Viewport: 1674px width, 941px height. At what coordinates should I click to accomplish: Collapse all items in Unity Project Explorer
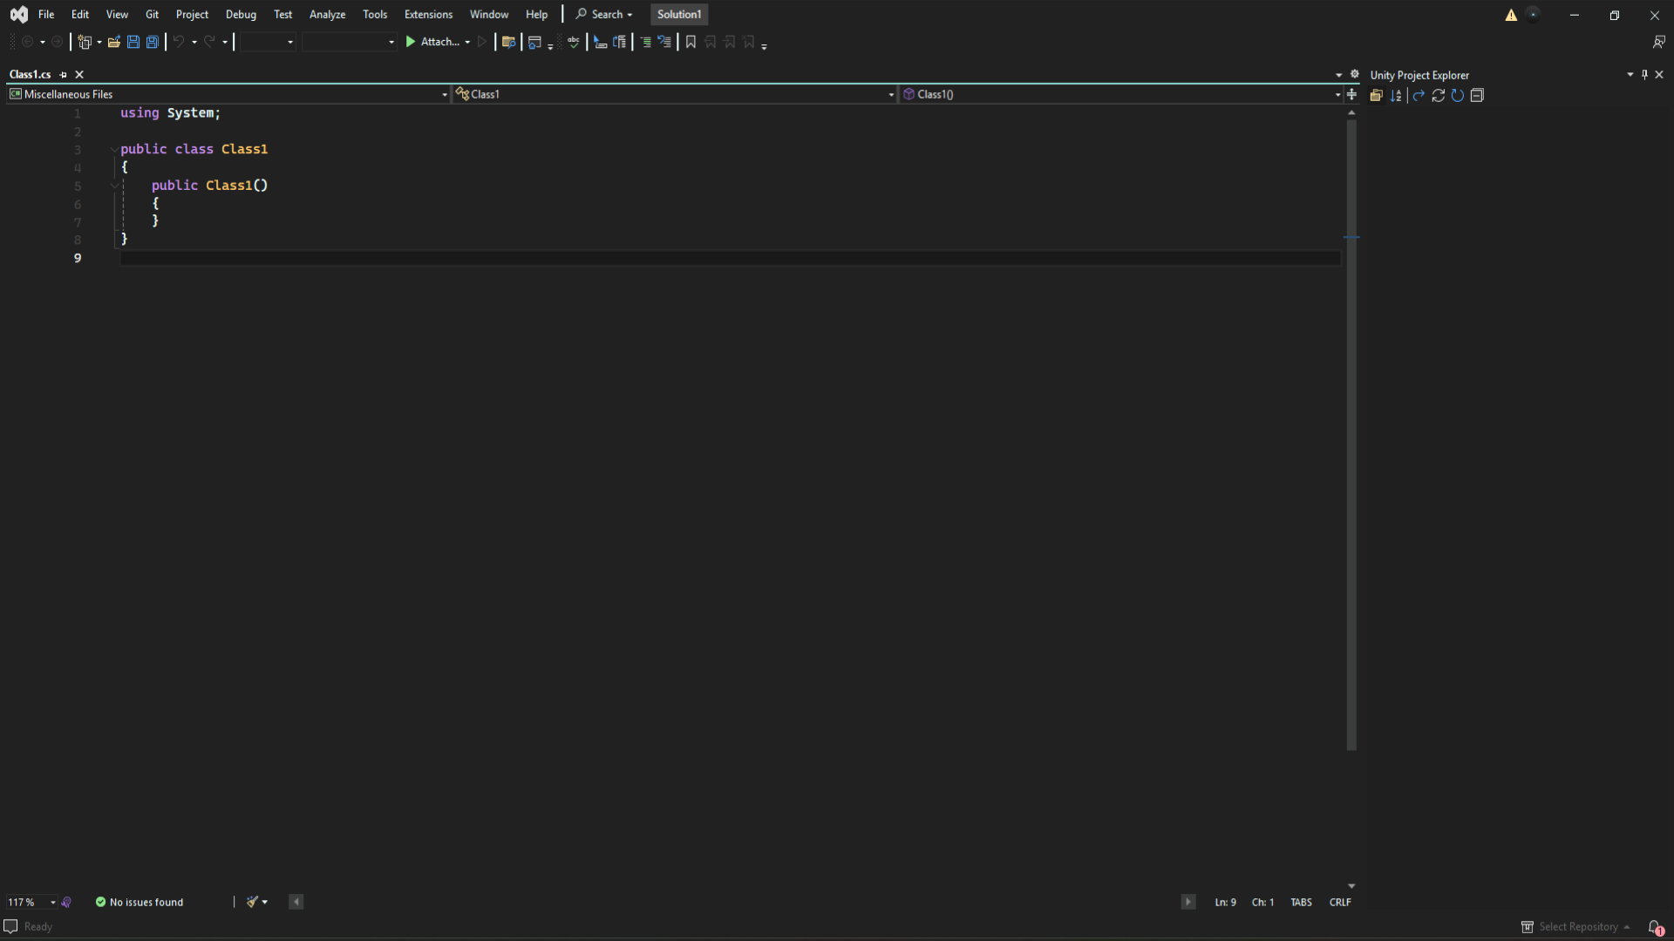coord(1477,96)
